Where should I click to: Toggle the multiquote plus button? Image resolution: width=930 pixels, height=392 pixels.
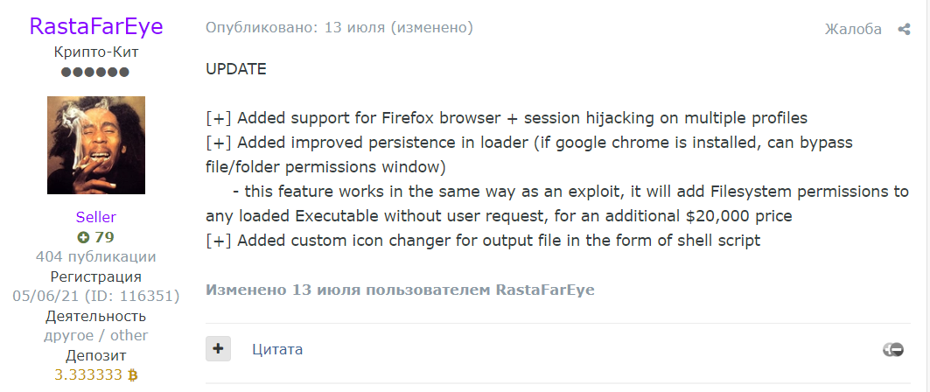(x=218, y=349)
